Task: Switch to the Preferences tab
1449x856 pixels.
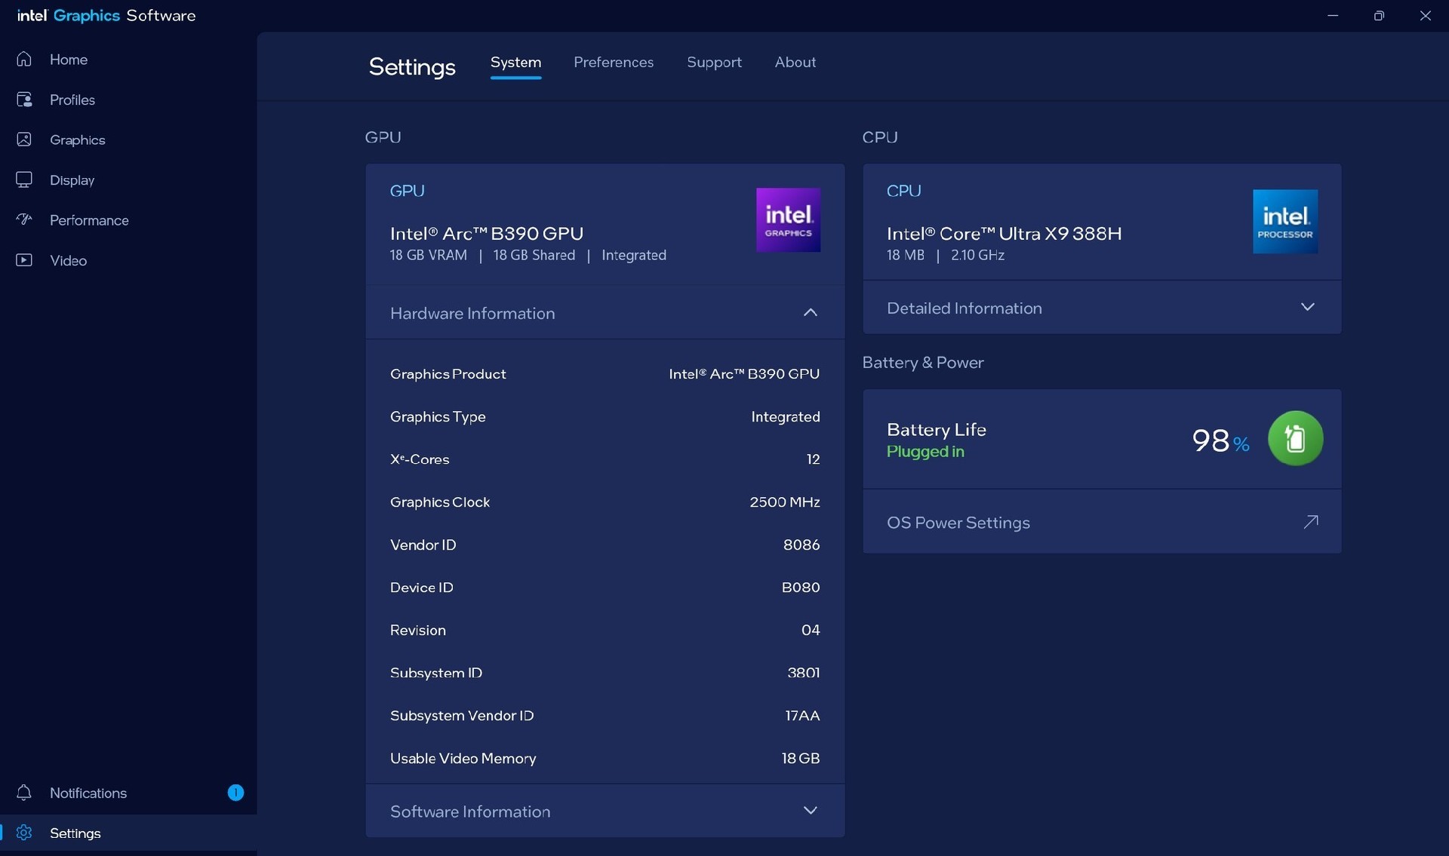Action: point(613,63)
